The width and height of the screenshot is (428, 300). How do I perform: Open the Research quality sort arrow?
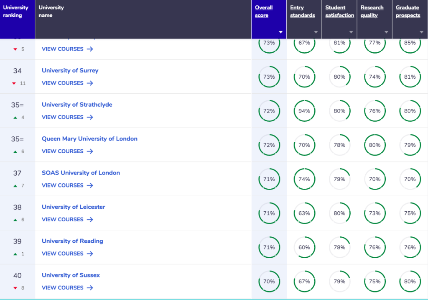pos(386,32)
